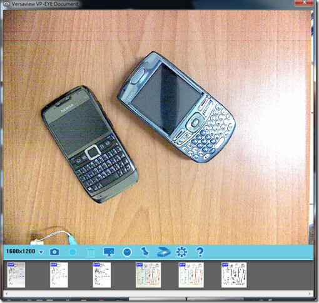This screenshot has height=303, width=319.
Task: Select the first captured document thumbnail
Action: (x=16, y=275)
